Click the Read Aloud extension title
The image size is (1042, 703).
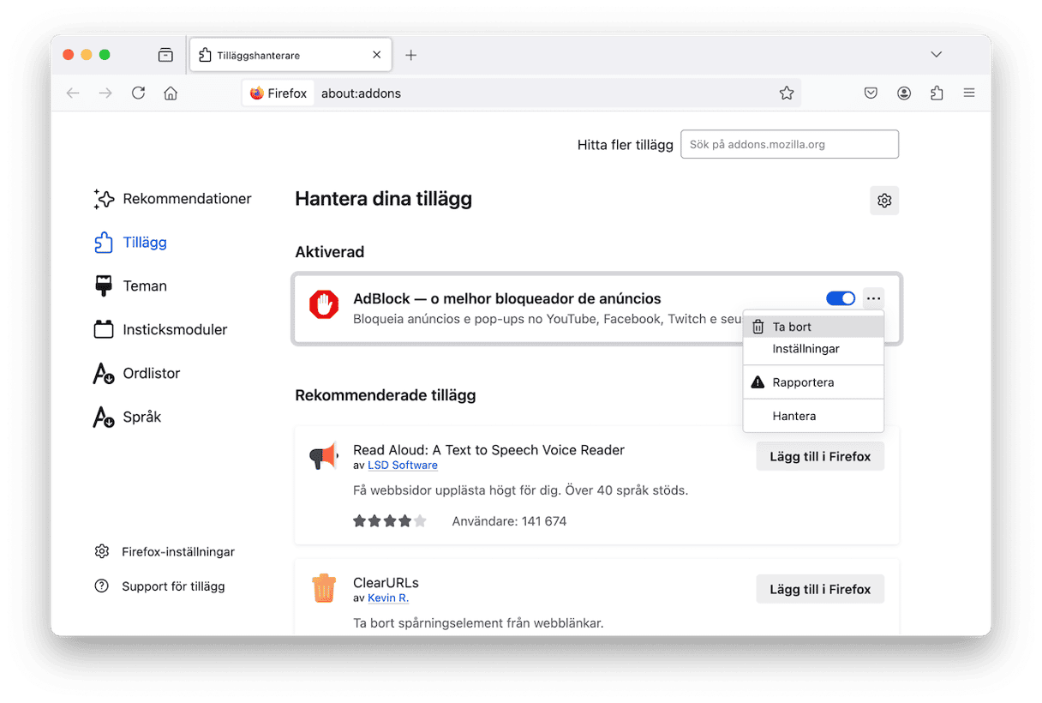point(488,450)
